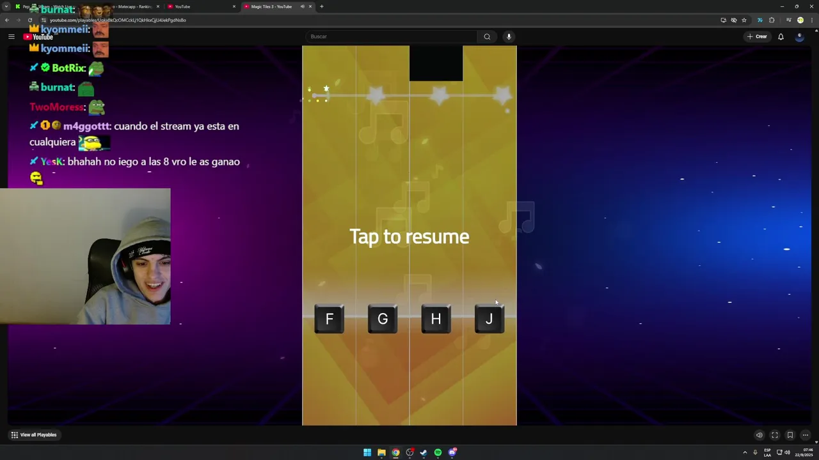Open the taskbar volume control

click(786, 452)
